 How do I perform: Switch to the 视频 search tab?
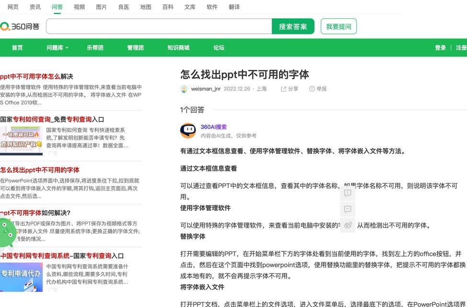79,7
